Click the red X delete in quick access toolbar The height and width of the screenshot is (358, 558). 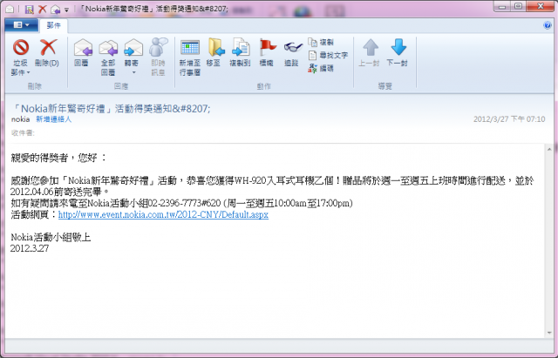pyautogui.click(x=43, y=10)
